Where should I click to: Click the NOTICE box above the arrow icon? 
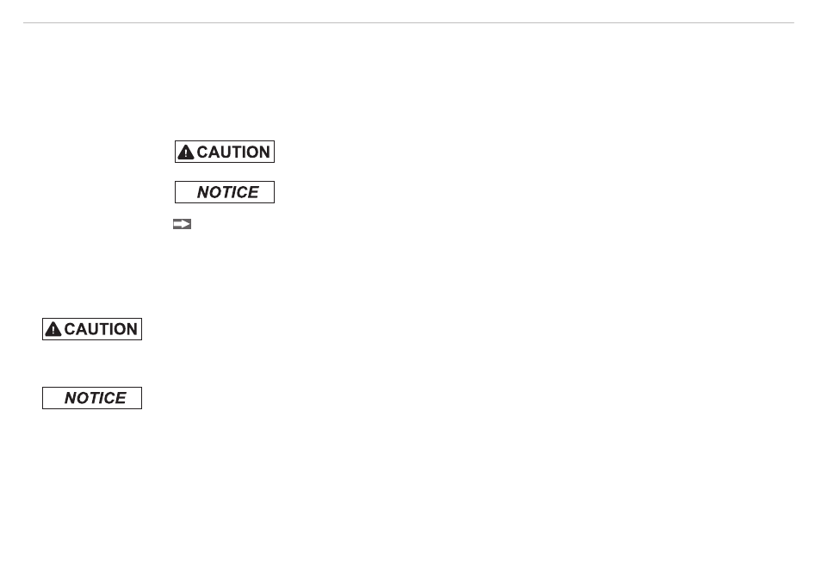225,192
